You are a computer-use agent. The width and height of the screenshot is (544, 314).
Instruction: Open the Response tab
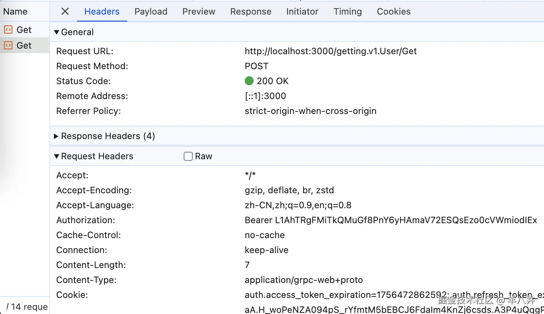(251, 12)
